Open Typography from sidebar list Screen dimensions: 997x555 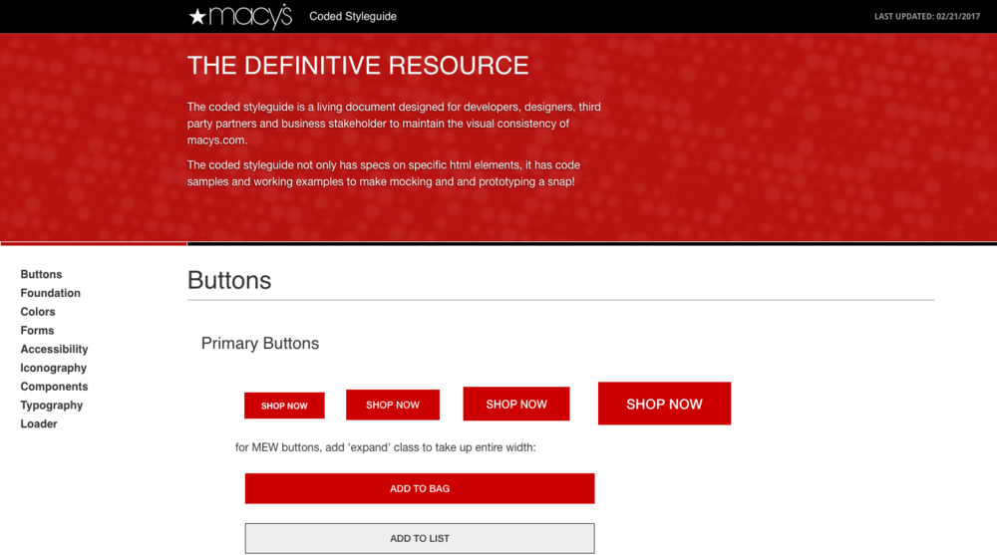tap(52, 405)
